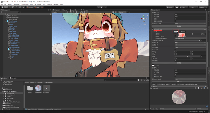The image size is (210, 113).
Task: Switch to the Animator tab
Action: (x=85, y=10)
